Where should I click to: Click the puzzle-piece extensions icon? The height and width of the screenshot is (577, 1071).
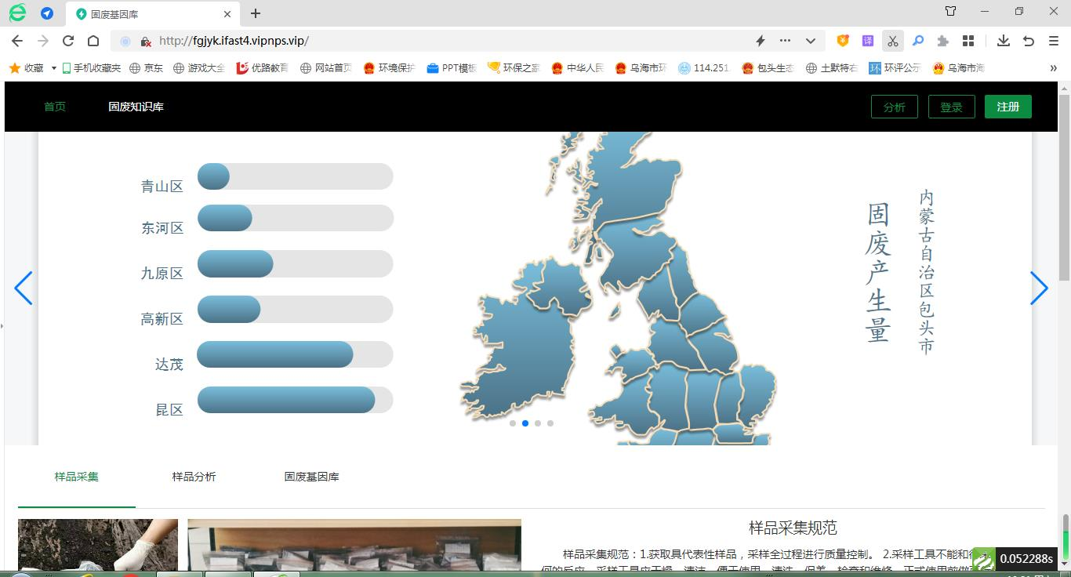click(x=943, y=41)
